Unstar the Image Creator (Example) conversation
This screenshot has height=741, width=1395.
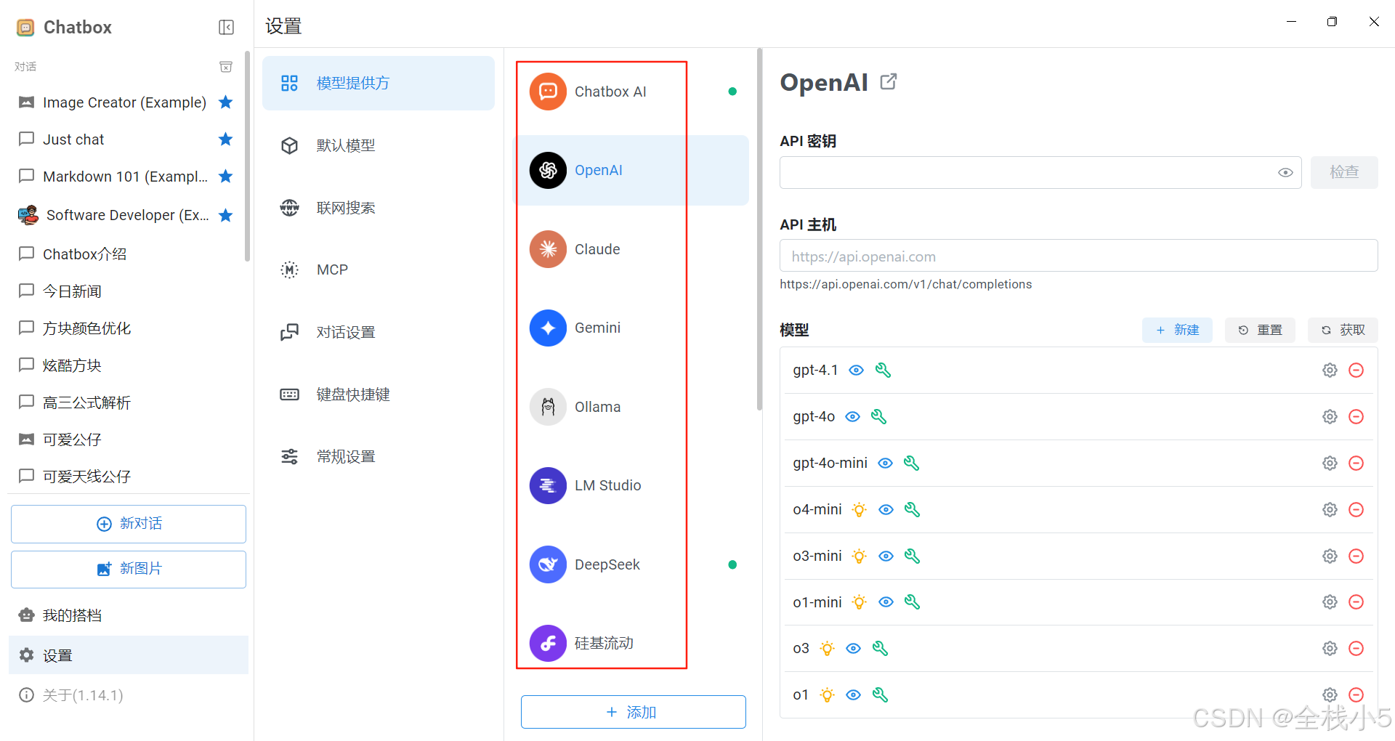point(226,102)
